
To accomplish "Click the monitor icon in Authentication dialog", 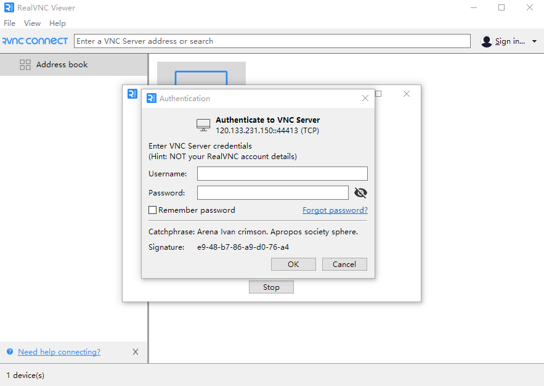I will pyautogui.click(x=203, y=125).
